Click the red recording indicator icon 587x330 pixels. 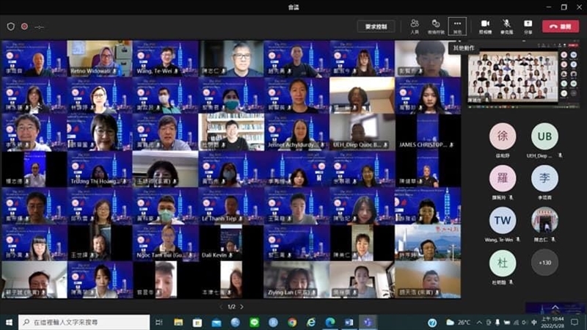coord(24,26)
